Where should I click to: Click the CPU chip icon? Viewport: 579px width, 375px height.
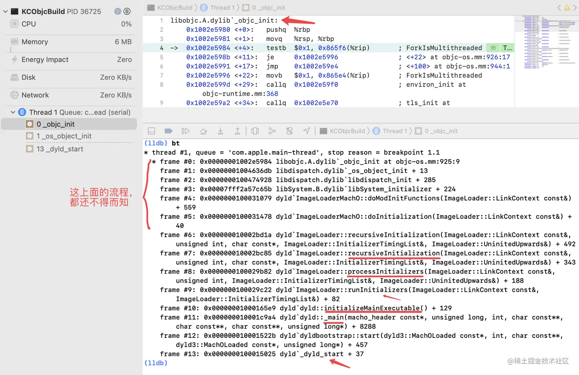(15, 24)
